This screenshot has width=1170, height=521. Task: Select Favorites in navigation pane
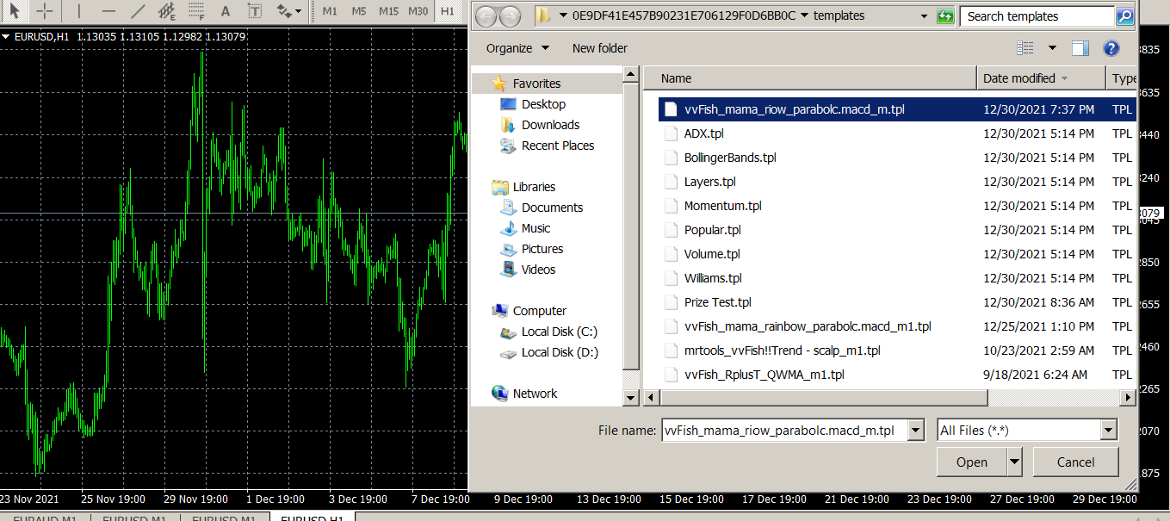point(536,84)
